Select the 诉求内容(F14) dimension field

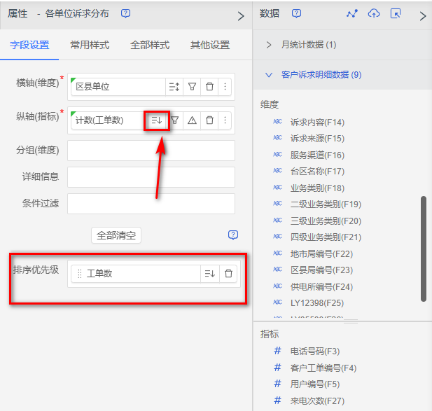coord(317,122)
